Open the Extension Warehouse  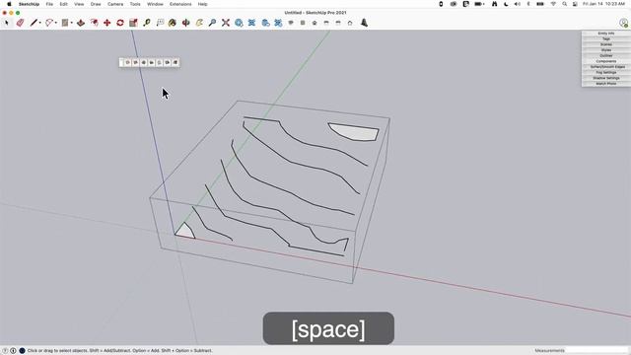tap(252, 23)
